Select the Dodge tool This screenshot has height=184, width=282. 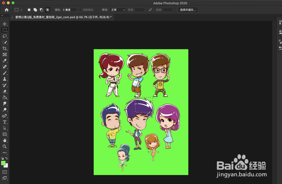point(5,110)
